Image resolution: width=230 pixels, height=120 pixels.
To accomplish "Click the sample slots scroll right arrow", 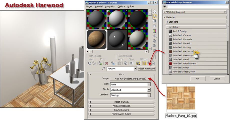I will point(147,51).
